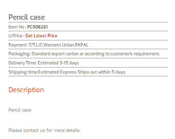Click the L/C payment method text
175x139 pixels.
[x=39, y=45]
